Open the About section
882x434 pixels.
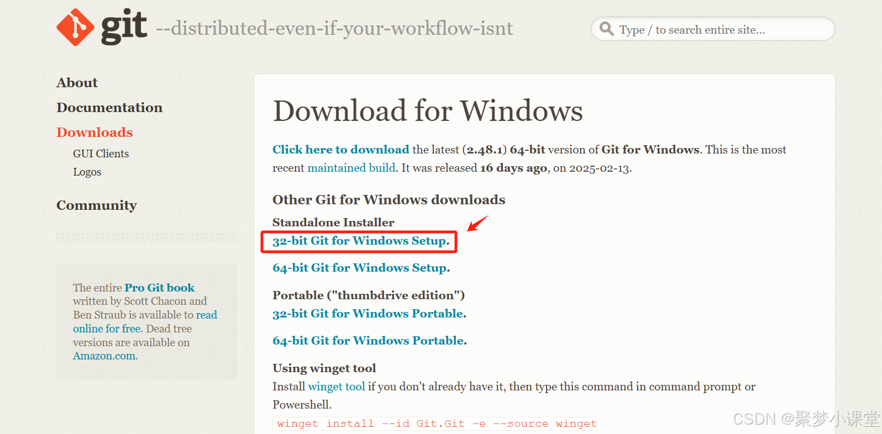(x=77, y=83)
